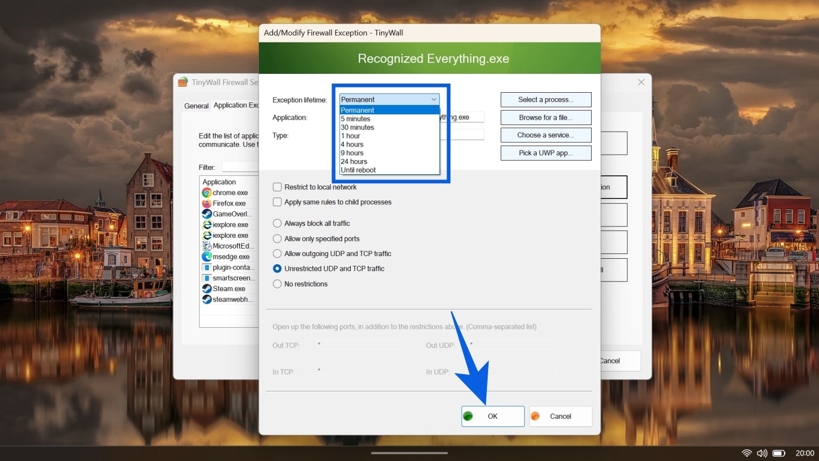
Task: Click the Firefox.exe icon in application list
Action: pyautogui.click(x=207, y=203)
